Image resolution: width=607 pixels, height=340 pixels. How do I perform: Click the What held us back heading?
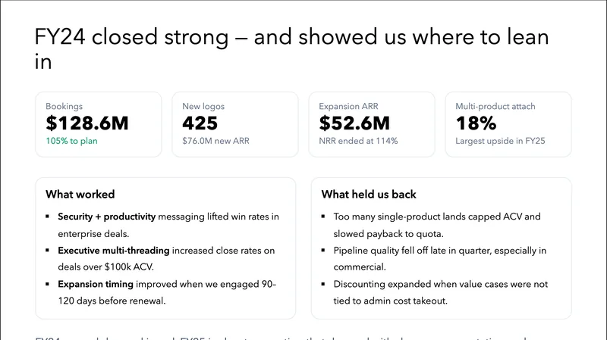coord(369,195)
